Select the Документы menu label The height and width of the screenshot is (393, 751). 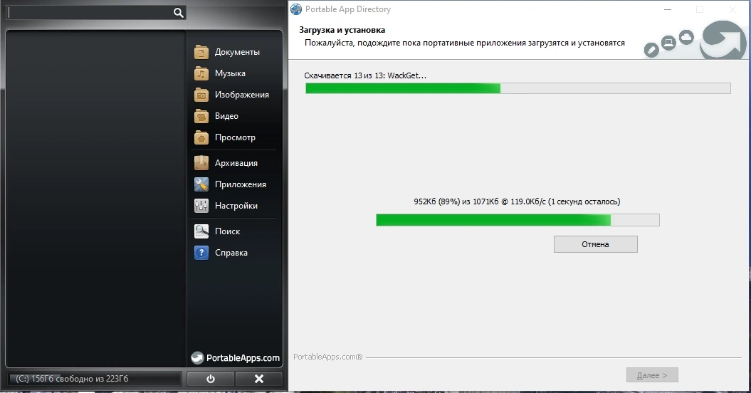coord(237,52)
